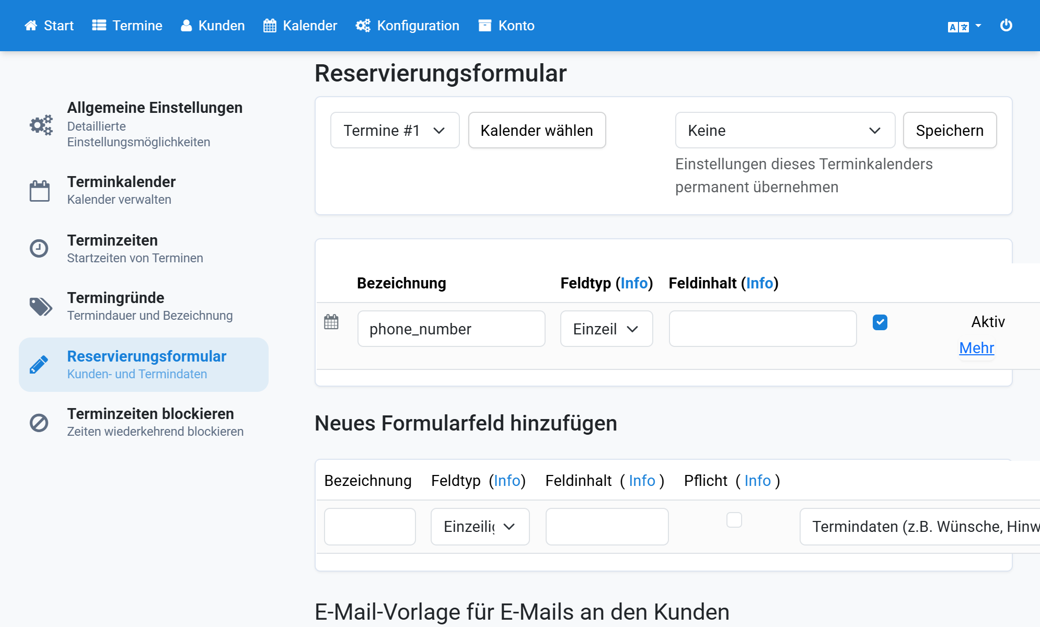Click the empty Bezeichnung input for new field
This screenshot has height=627, width=1040.
click(x=370, y=527)
